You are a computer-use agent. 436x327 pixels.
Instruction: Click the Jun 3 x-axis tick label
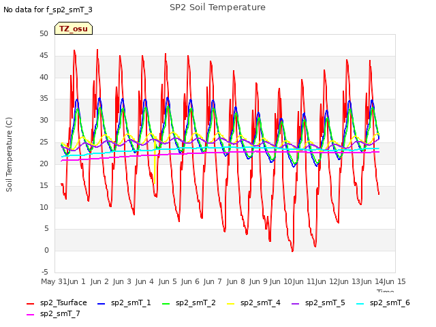tap(122, 281)
